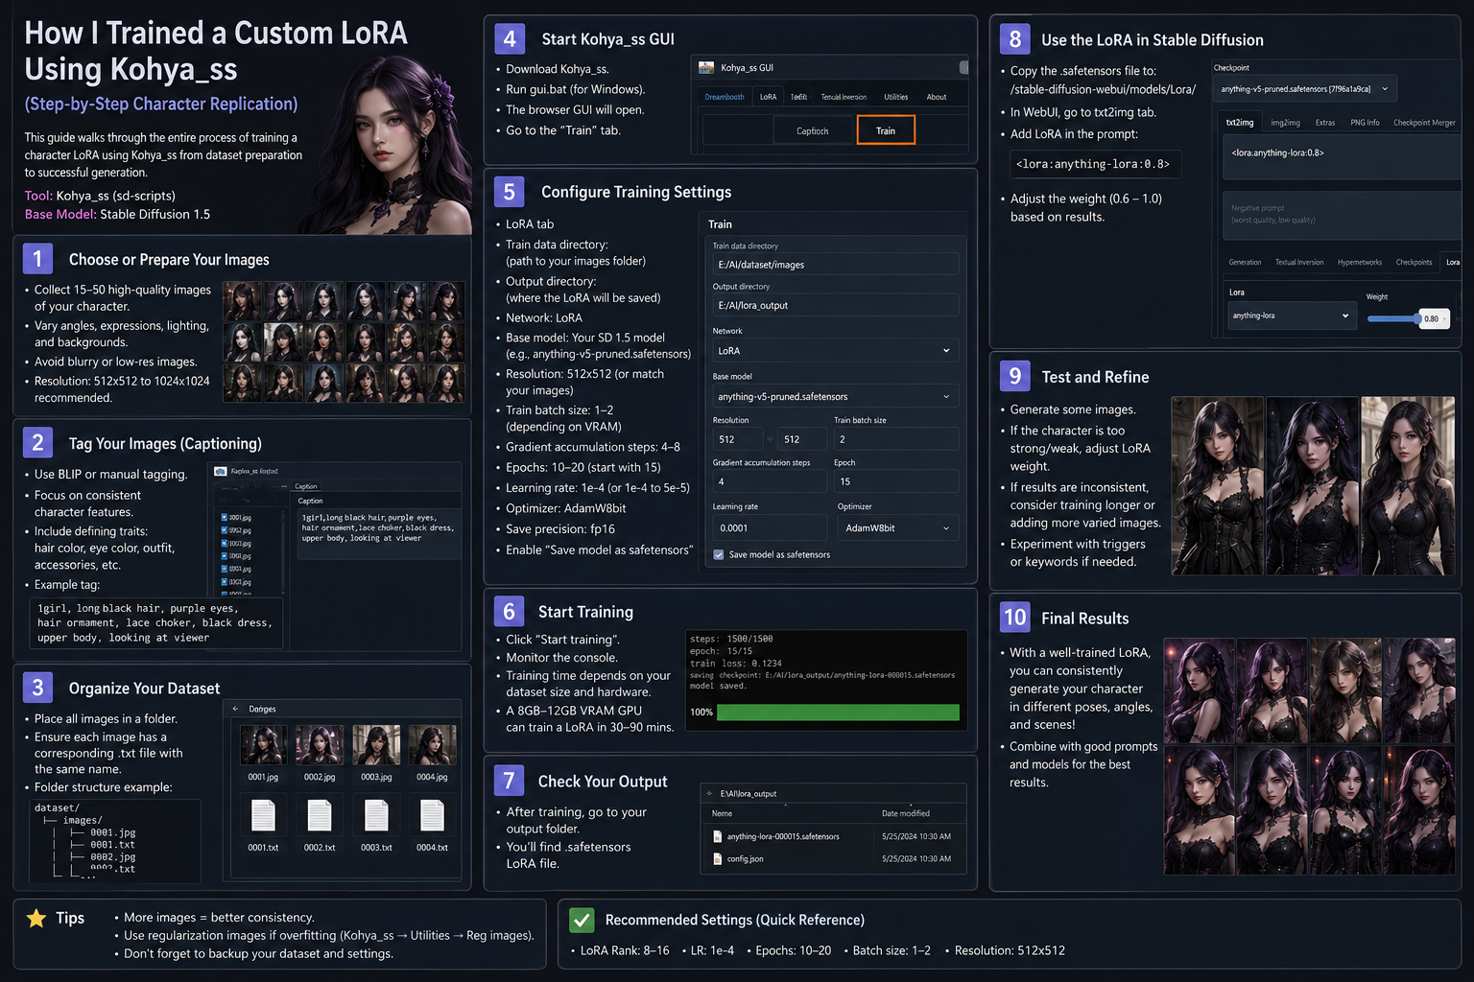Click the Gradient accumulation steps field
This screenshot has width=1474, height=982.
click(769, 482)
